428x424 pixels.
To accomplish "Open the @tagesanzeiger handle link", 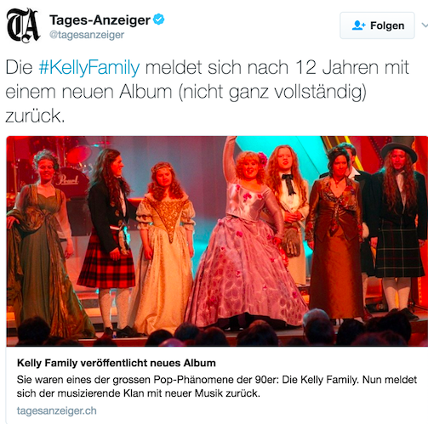I will click(87, 35).
